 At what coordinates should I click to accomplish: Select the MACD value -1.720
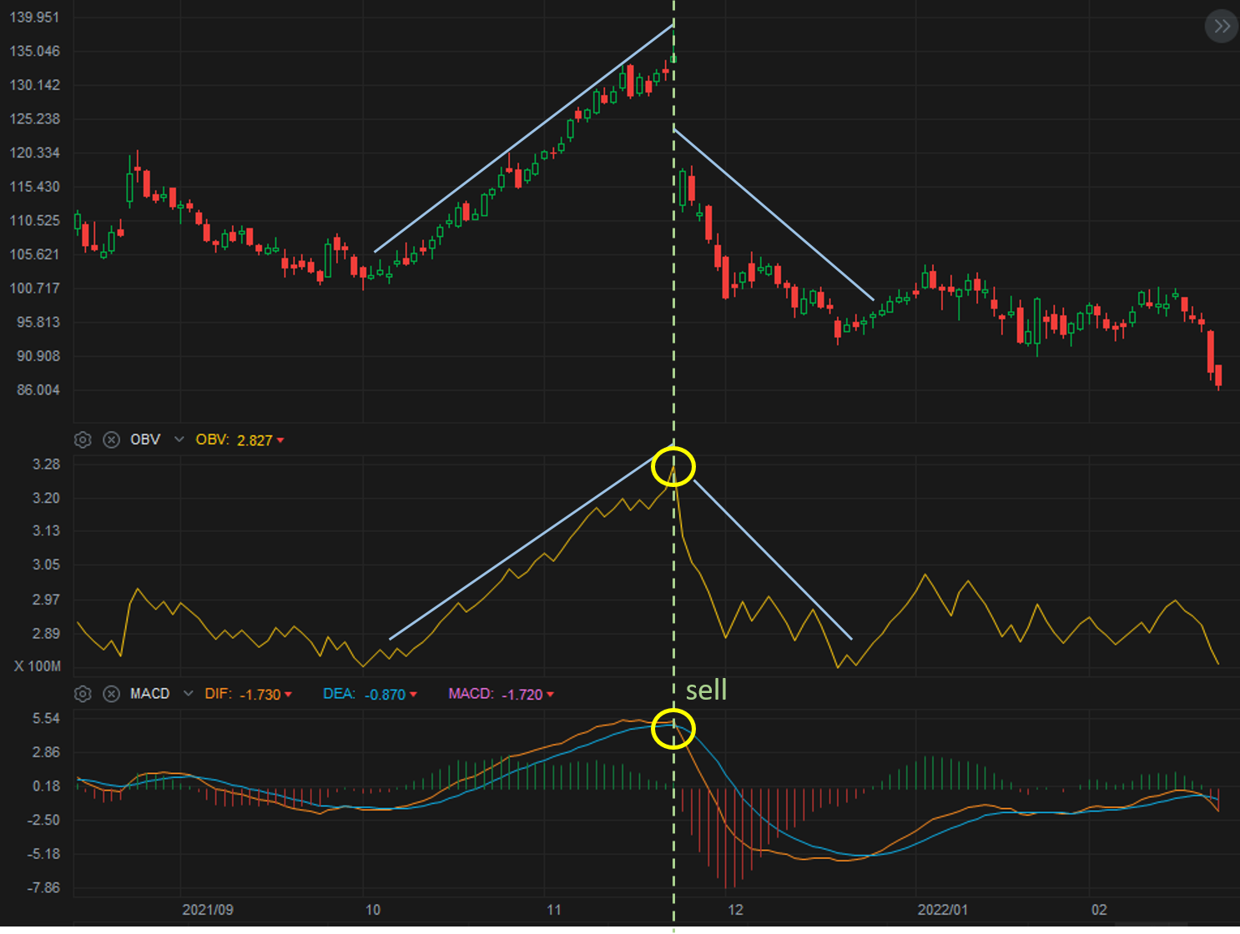(x=522, y=695)
